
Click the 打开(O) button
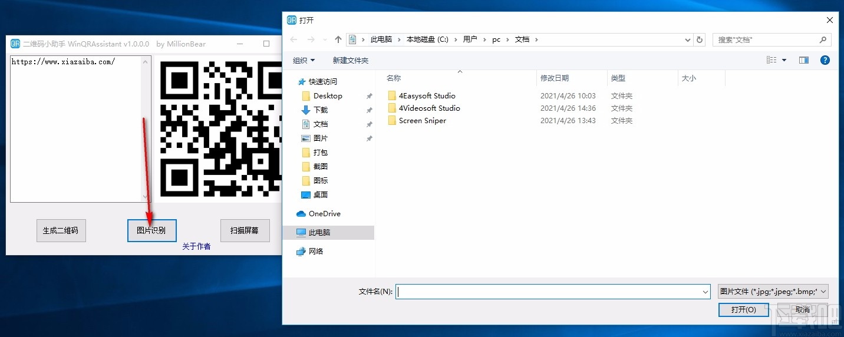tap(743, 309)
